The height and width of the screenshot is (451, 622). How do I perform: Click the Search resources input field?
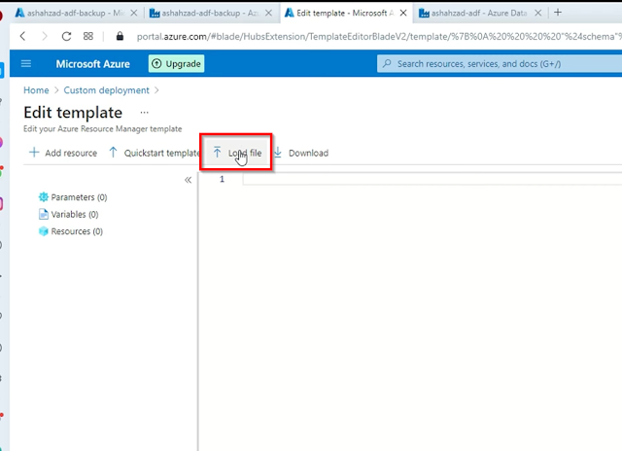[500, 63]
